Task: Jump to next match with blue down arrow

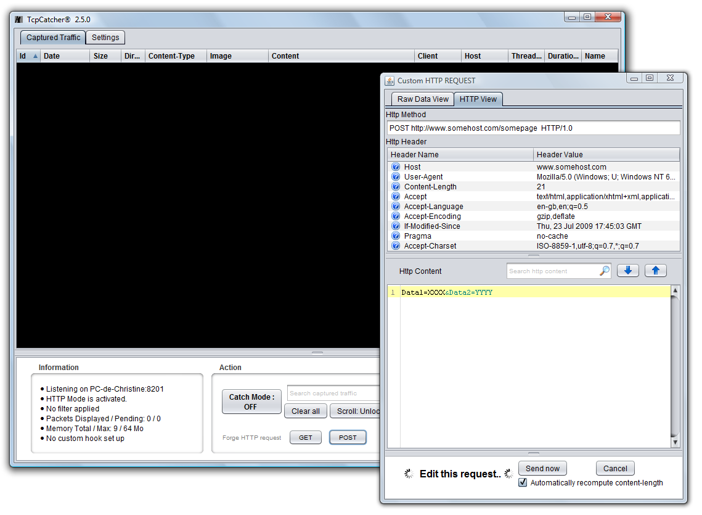Action: (627, 271)
